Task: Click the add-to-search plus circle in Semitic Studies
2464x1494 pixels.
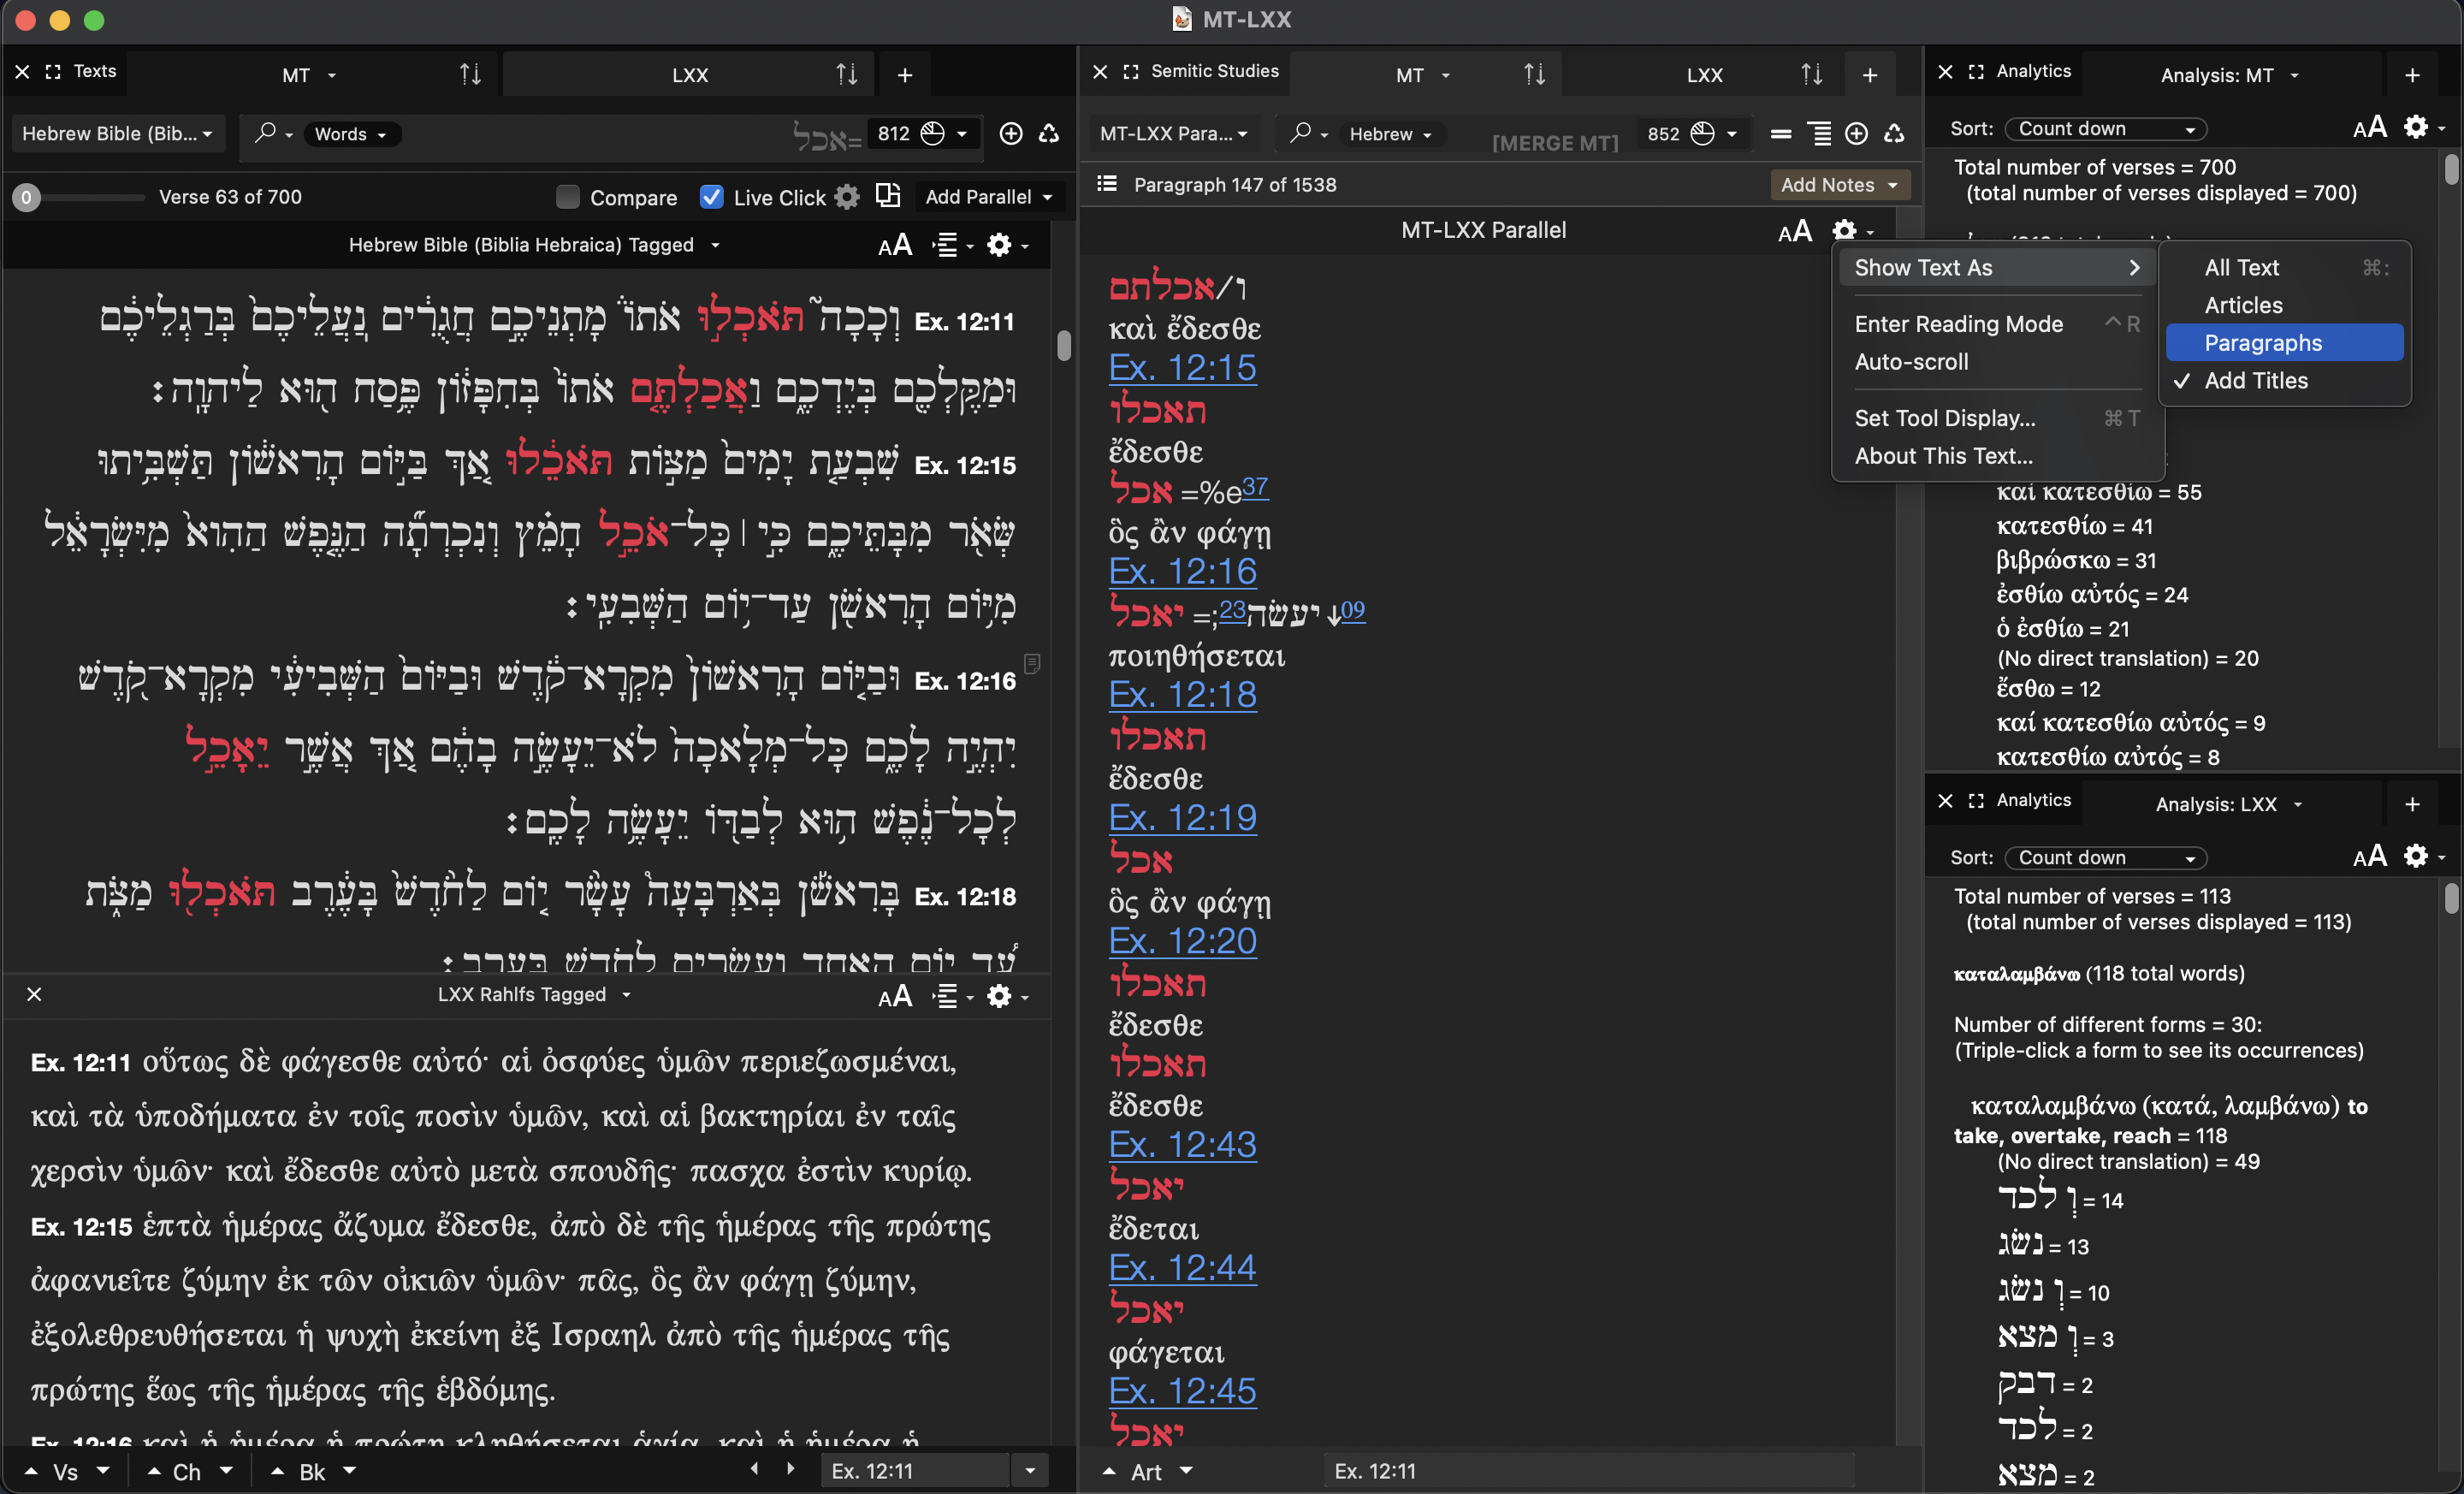Action: 1856,133
